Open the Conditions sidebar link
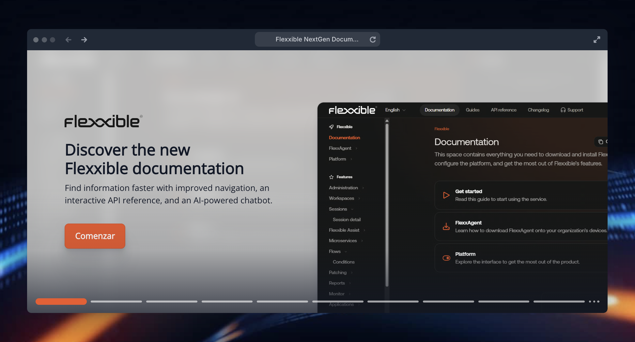This screenshot has height=342, width=635. coord(344,262)
